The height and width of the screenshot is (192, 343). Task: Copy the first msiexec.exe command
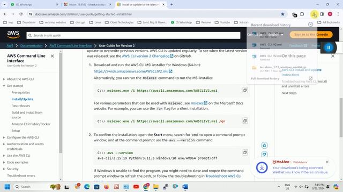coord(245,90)
